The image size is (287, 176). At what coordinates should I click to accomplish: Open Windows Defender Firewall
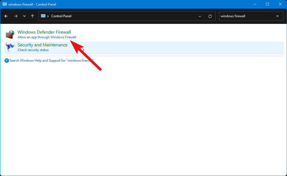pyautogui.click(x=44, y=32)
